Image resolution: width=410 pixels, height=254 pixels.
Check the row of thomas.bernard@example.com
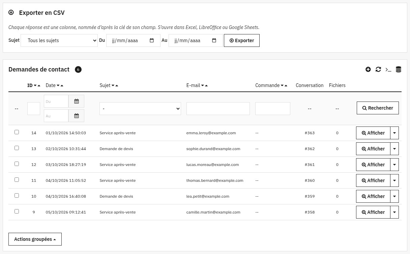(17, 180)
